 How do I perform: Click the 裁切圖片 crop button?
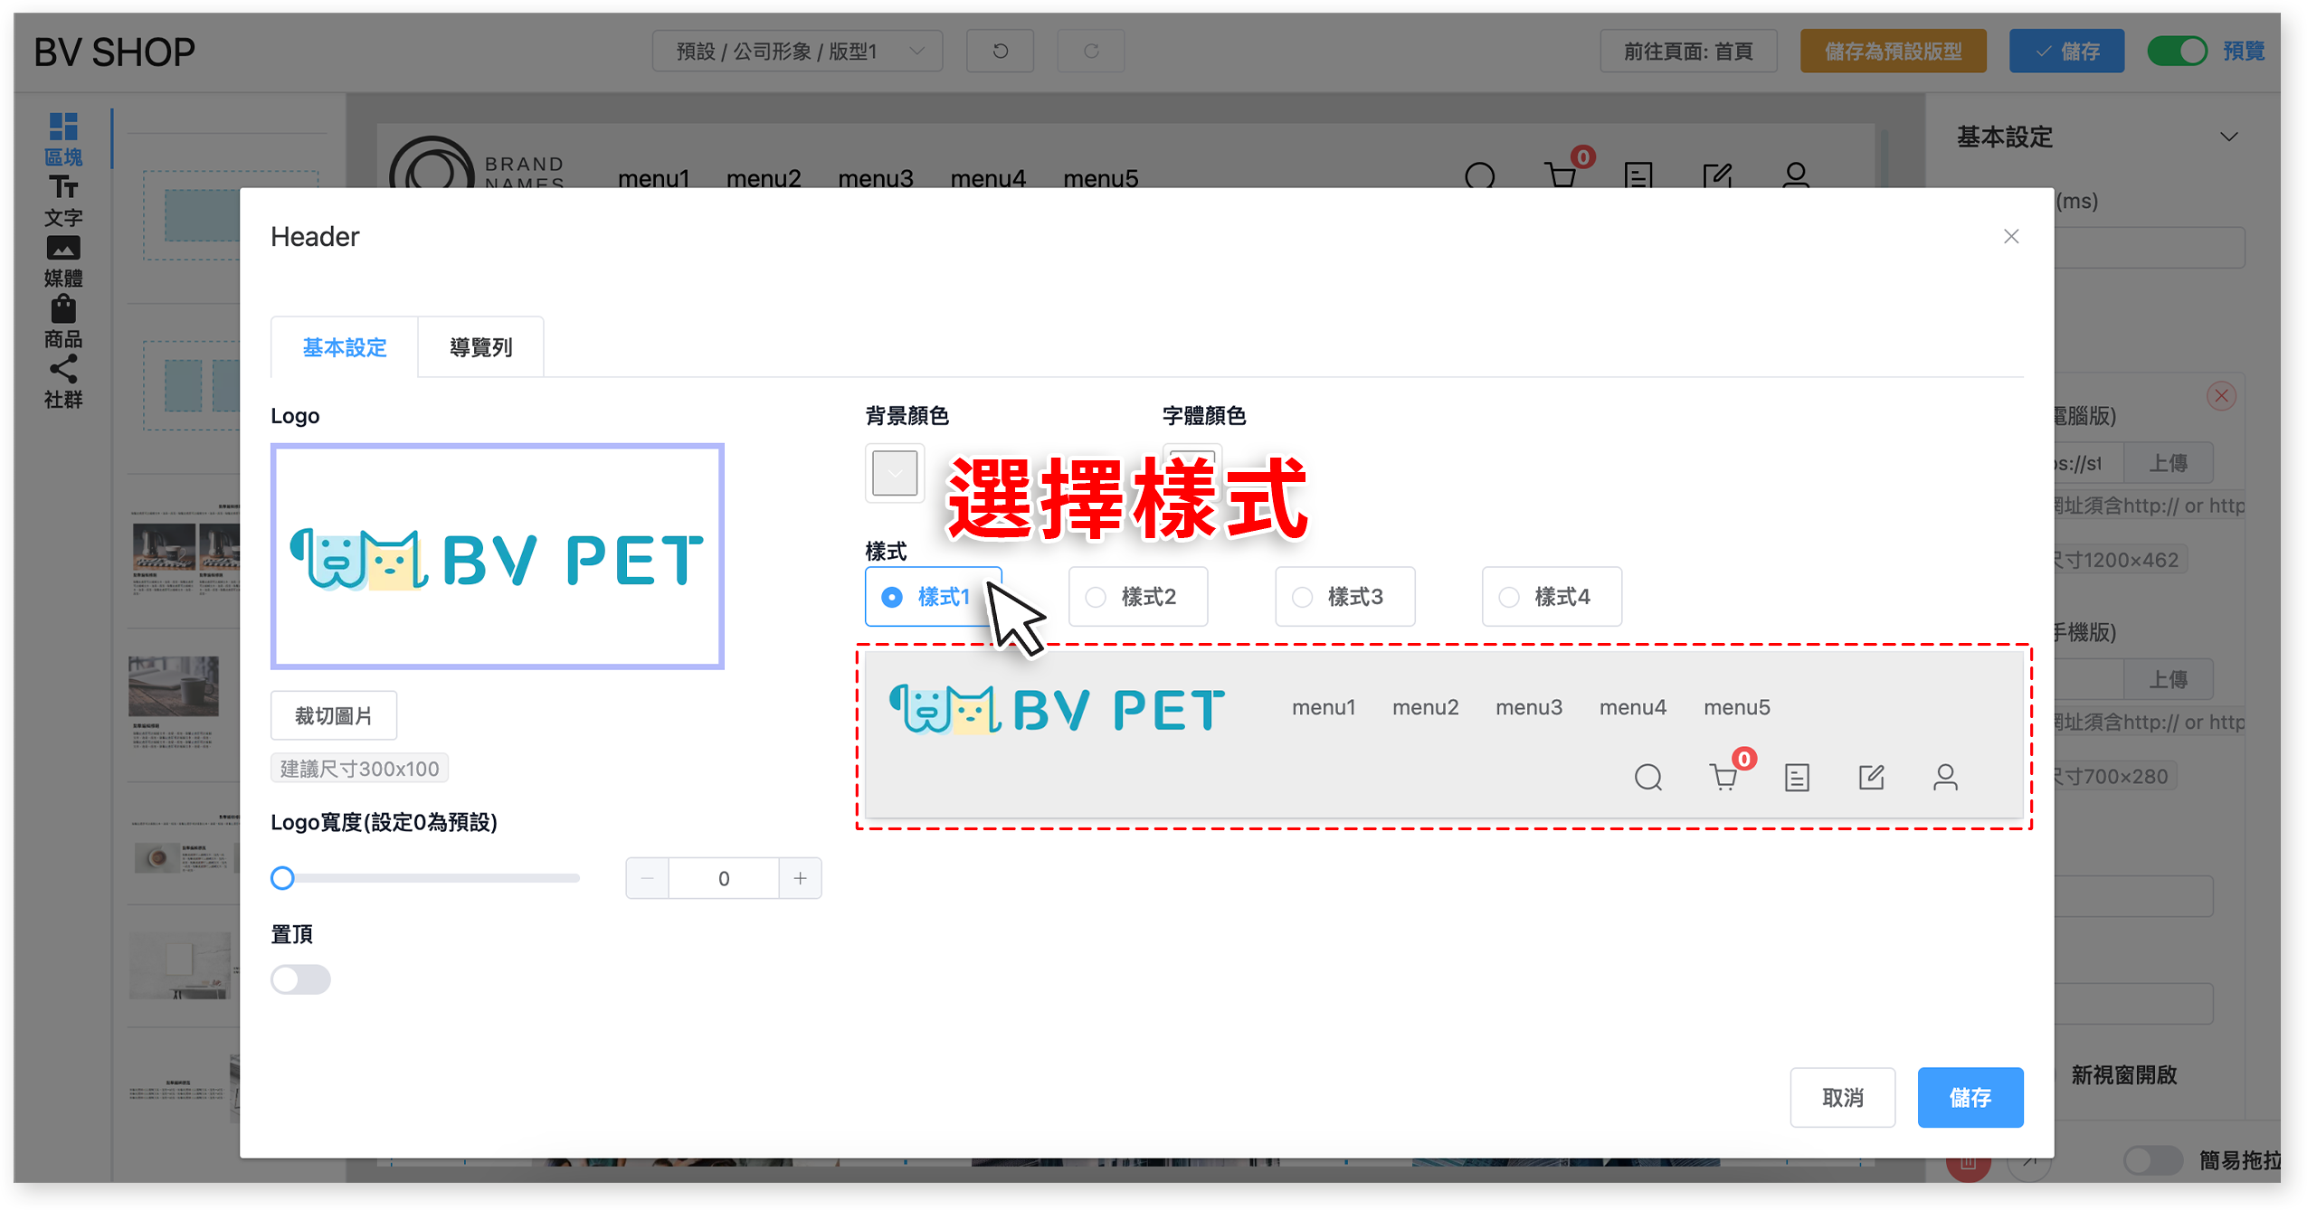tap(333, 716)
